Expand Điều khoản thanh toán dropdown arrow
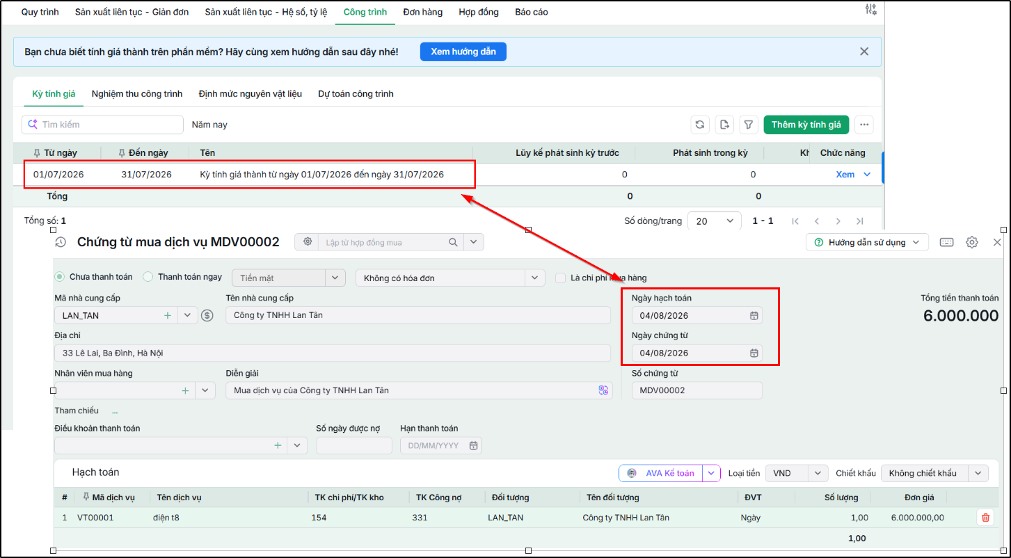This screenshot has width=1011, height=558. tap(298, 445)
